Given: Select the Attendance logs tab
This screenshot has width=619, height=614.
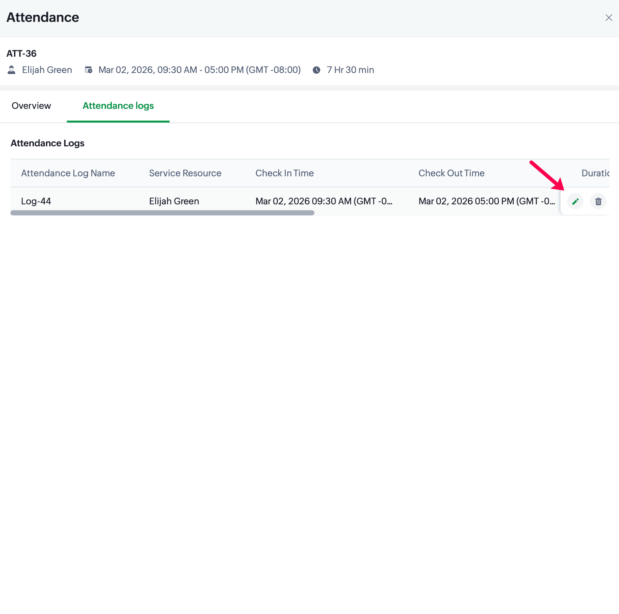Looking at the screenshot, I should [x=118, y=106].
